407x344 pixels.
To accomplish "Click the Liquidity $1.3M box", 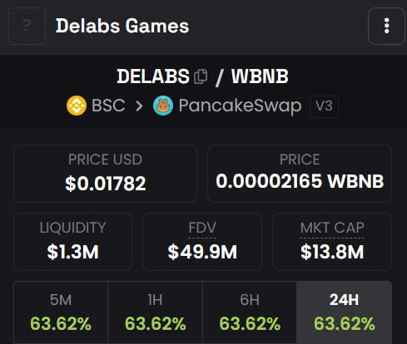I will (72, 242).
